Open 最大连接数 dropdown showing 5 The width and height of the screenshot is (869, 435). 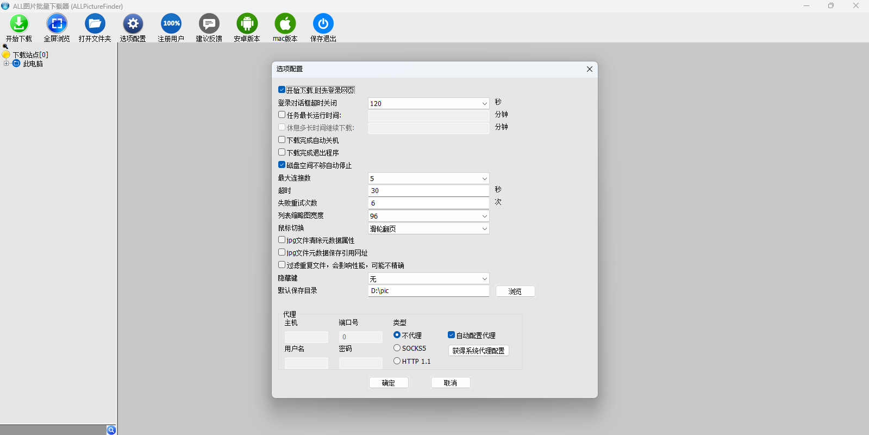(429, 178)
